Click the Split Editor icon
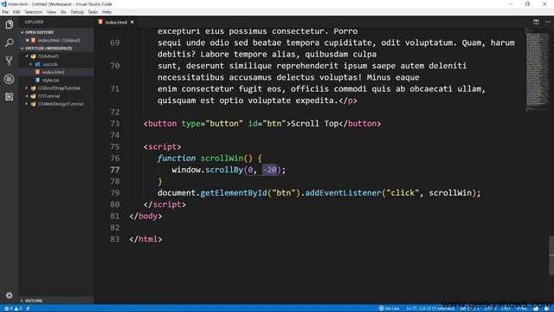 tap(536, 22)
